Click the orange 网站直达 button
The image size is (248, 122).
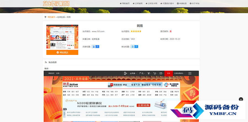coord(62,52)
